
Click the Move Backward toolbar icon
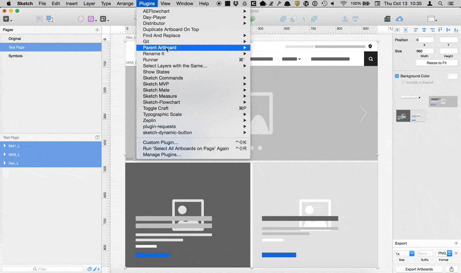click(355, 19)
